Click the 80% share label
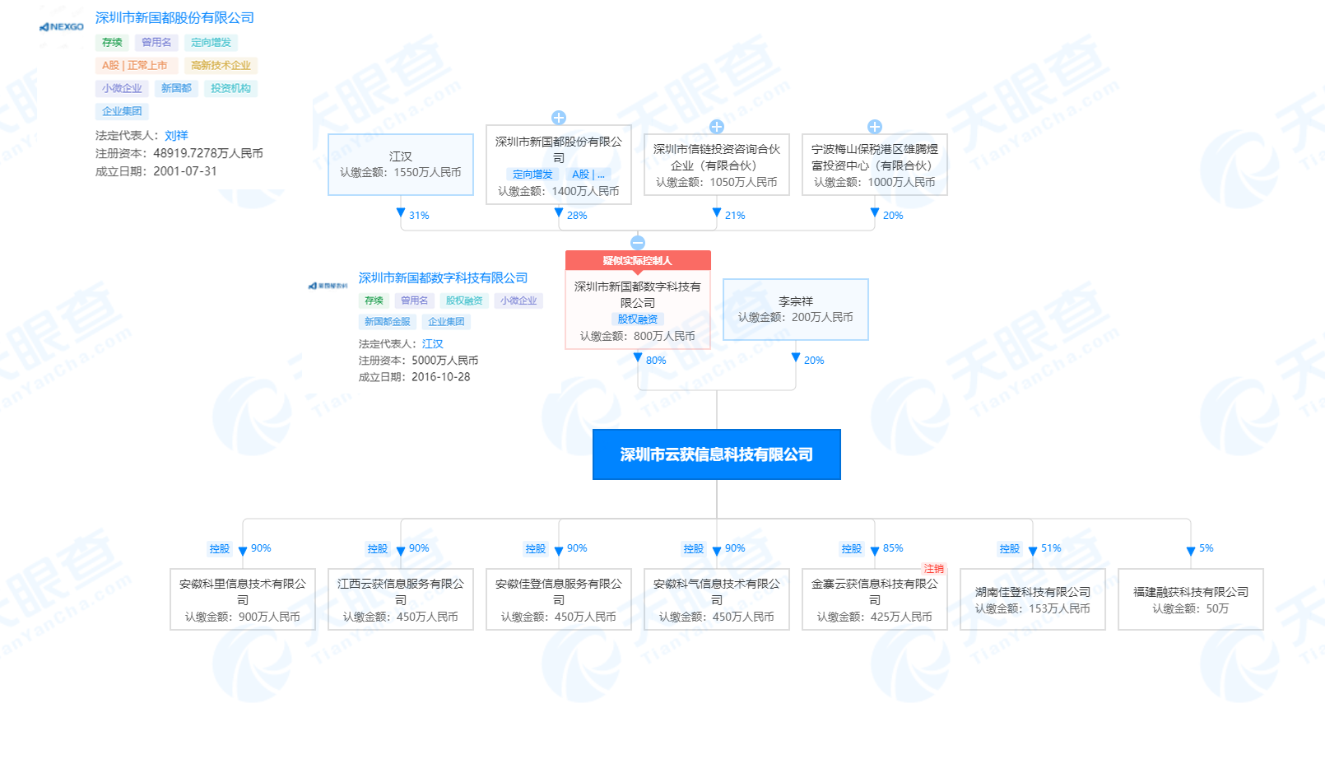The height and width of the screenshot is (764, 1325). click(656, 361)
